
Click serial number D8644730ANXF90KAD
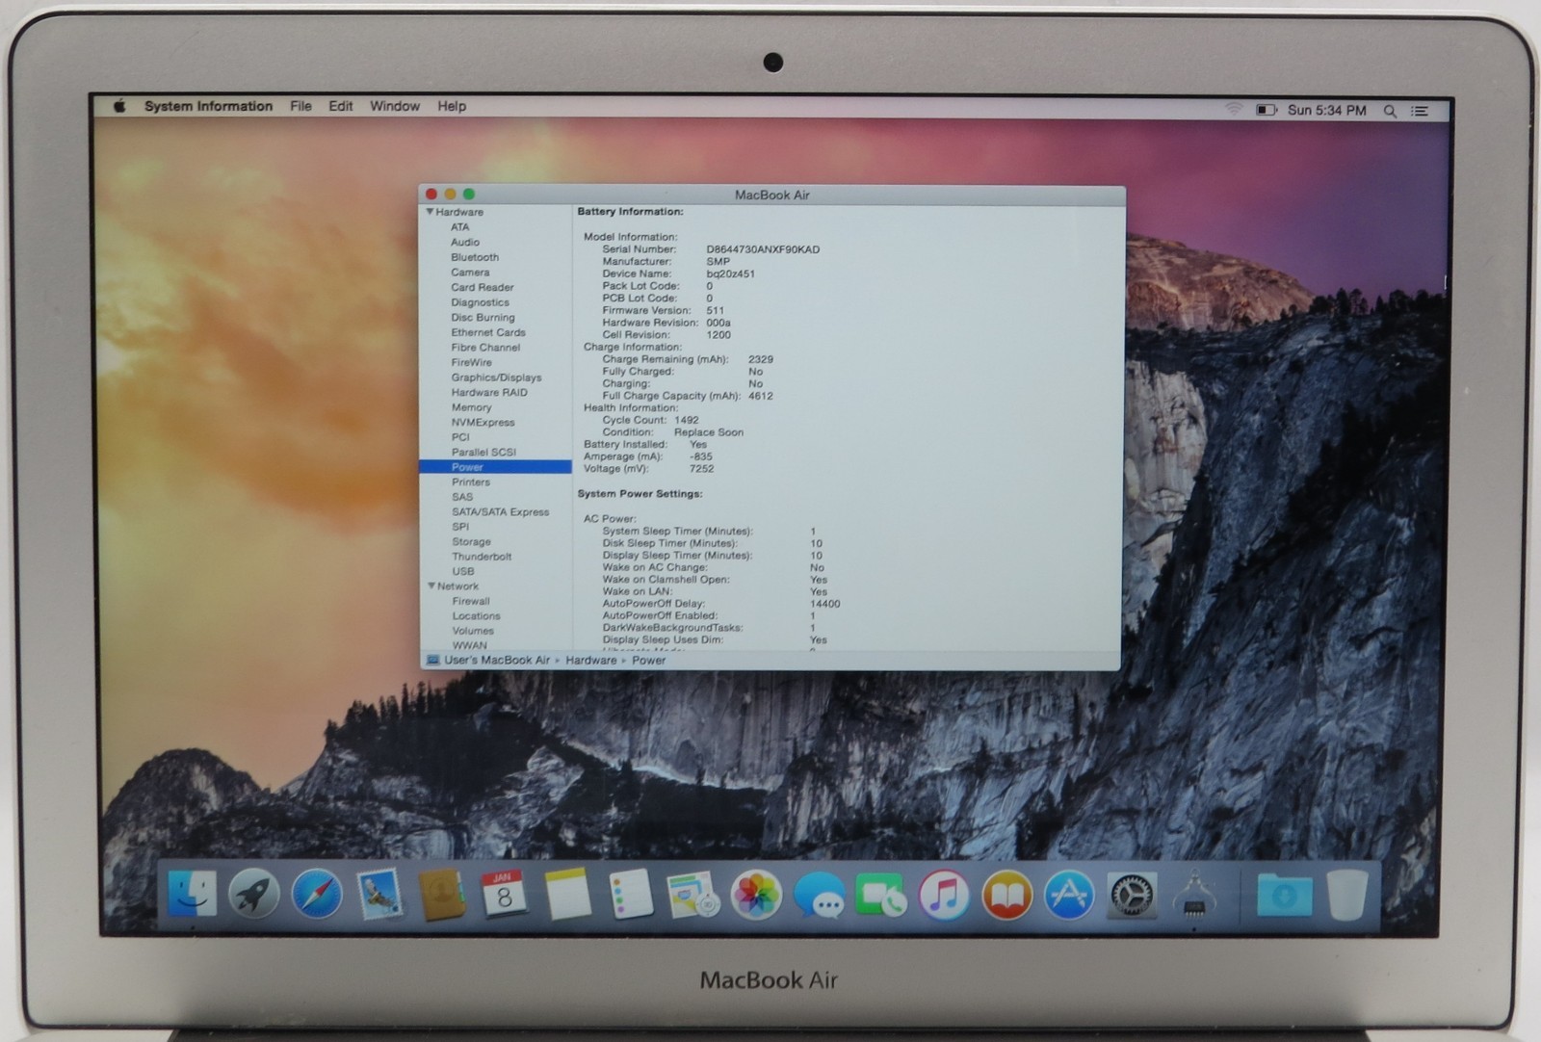pyautogui.click(x=763, y=249)
